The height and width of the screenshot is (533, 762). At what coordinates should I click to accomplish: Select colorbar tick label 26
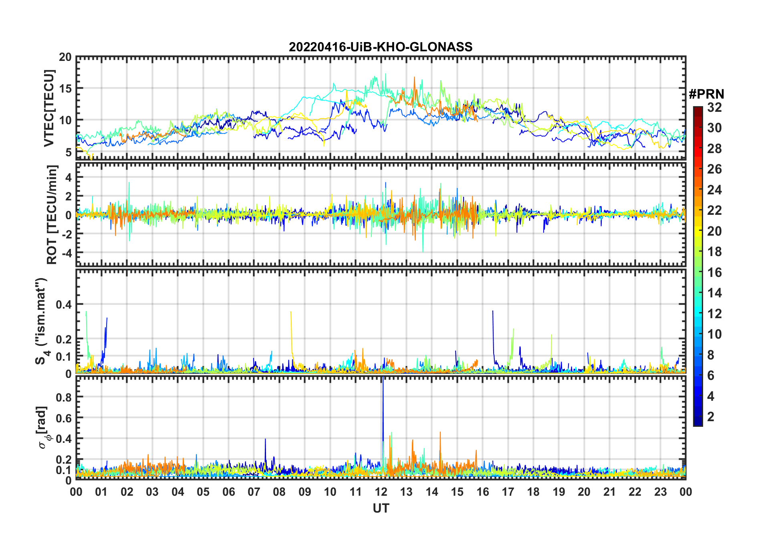coord(714,169)
